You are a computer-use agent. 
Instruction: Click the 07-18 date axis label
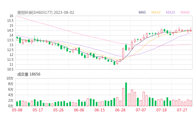click(x=162, y=110)
